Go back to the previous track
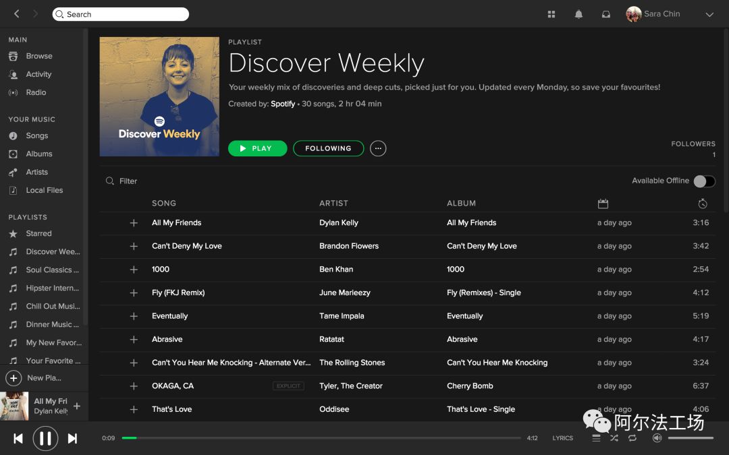Screen dimensions: 729x455 pyautogui.click(x=18, y=439)
